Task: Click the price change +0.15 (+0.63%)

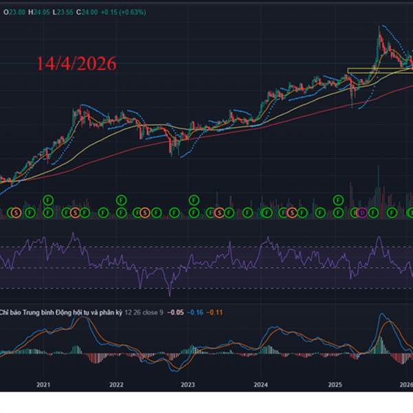Action: [123, 12]
